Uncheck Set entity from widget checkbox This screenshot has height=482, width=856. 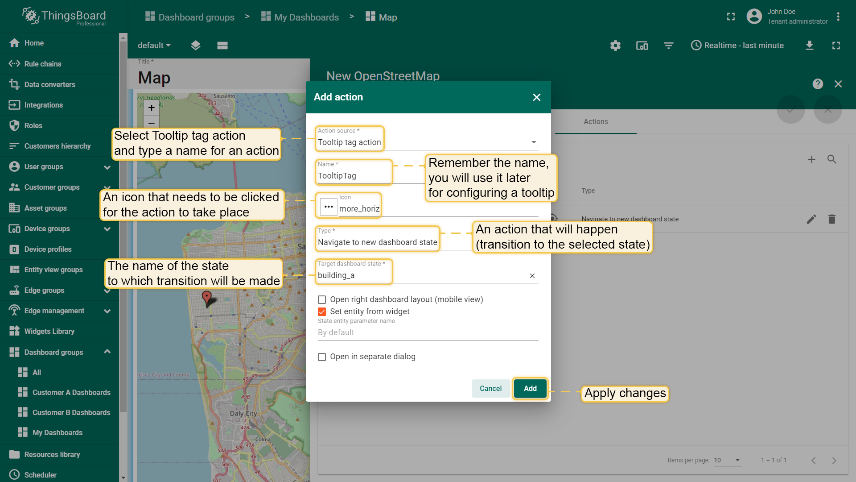pyautogui.click(x=322, y=312)
